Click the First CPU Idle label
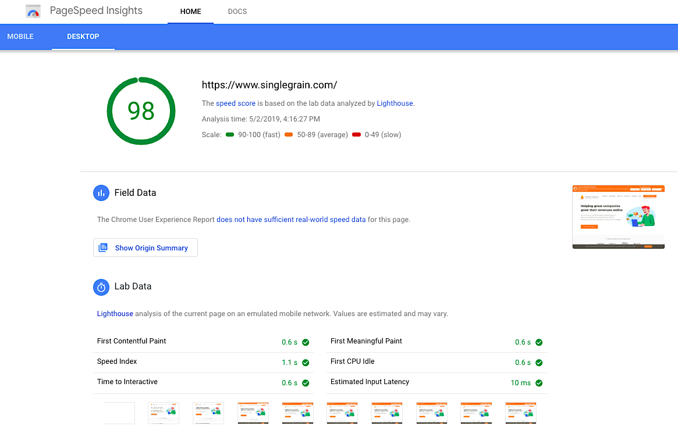 pos(353,361)
